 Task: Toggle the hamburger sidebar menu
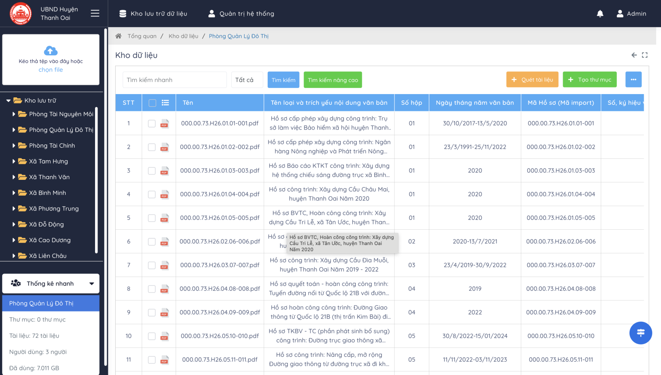[95, 14]
